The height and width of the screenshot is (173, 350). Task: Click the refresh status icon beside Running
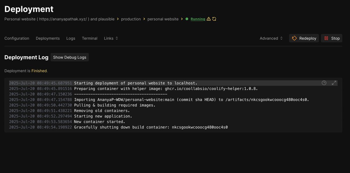point(214,19)
